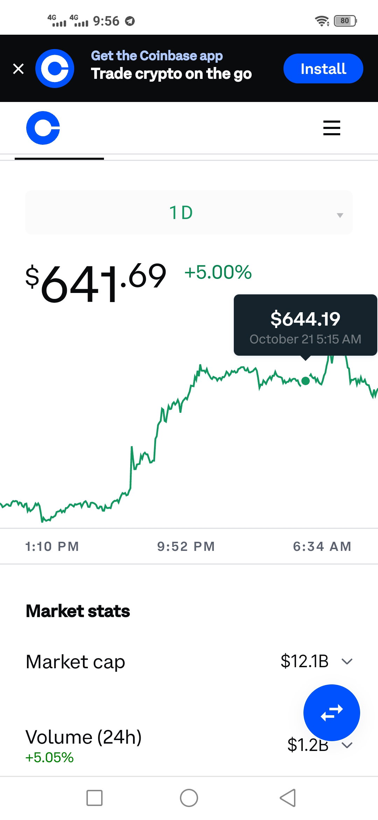Open Android recent apps square button
378x820 pixels.
pos(94,798)
